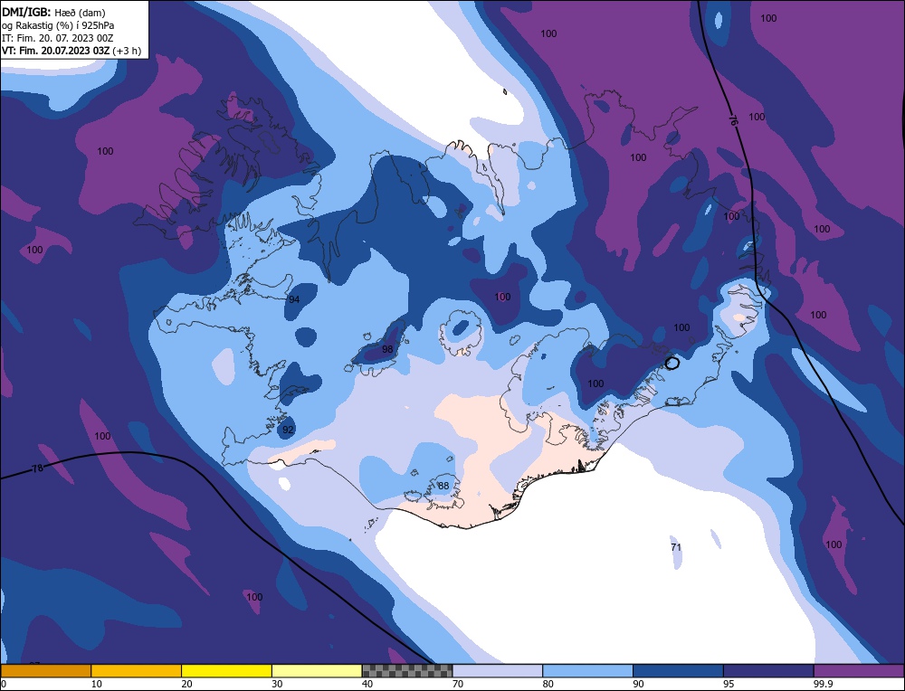Click the humidity value label "88"
The height and width of the screenshot is (691, 905).
click(443, 486)
